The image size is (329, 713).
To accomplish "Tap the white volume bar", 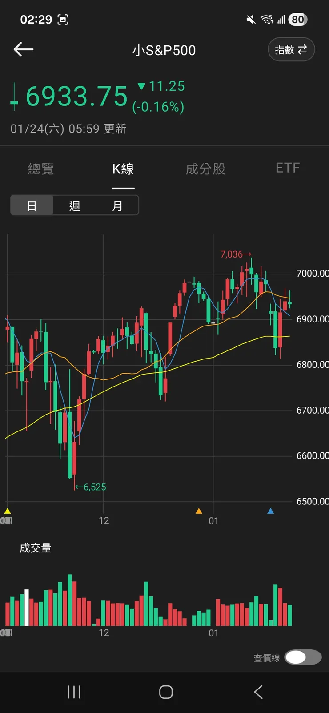I will pyautogui.click(x=27, y=608).
